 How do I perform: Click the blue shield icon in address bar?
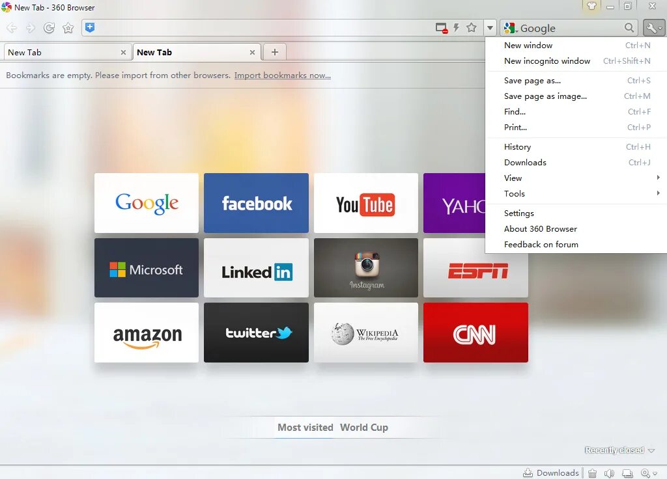tap(90, 27)
